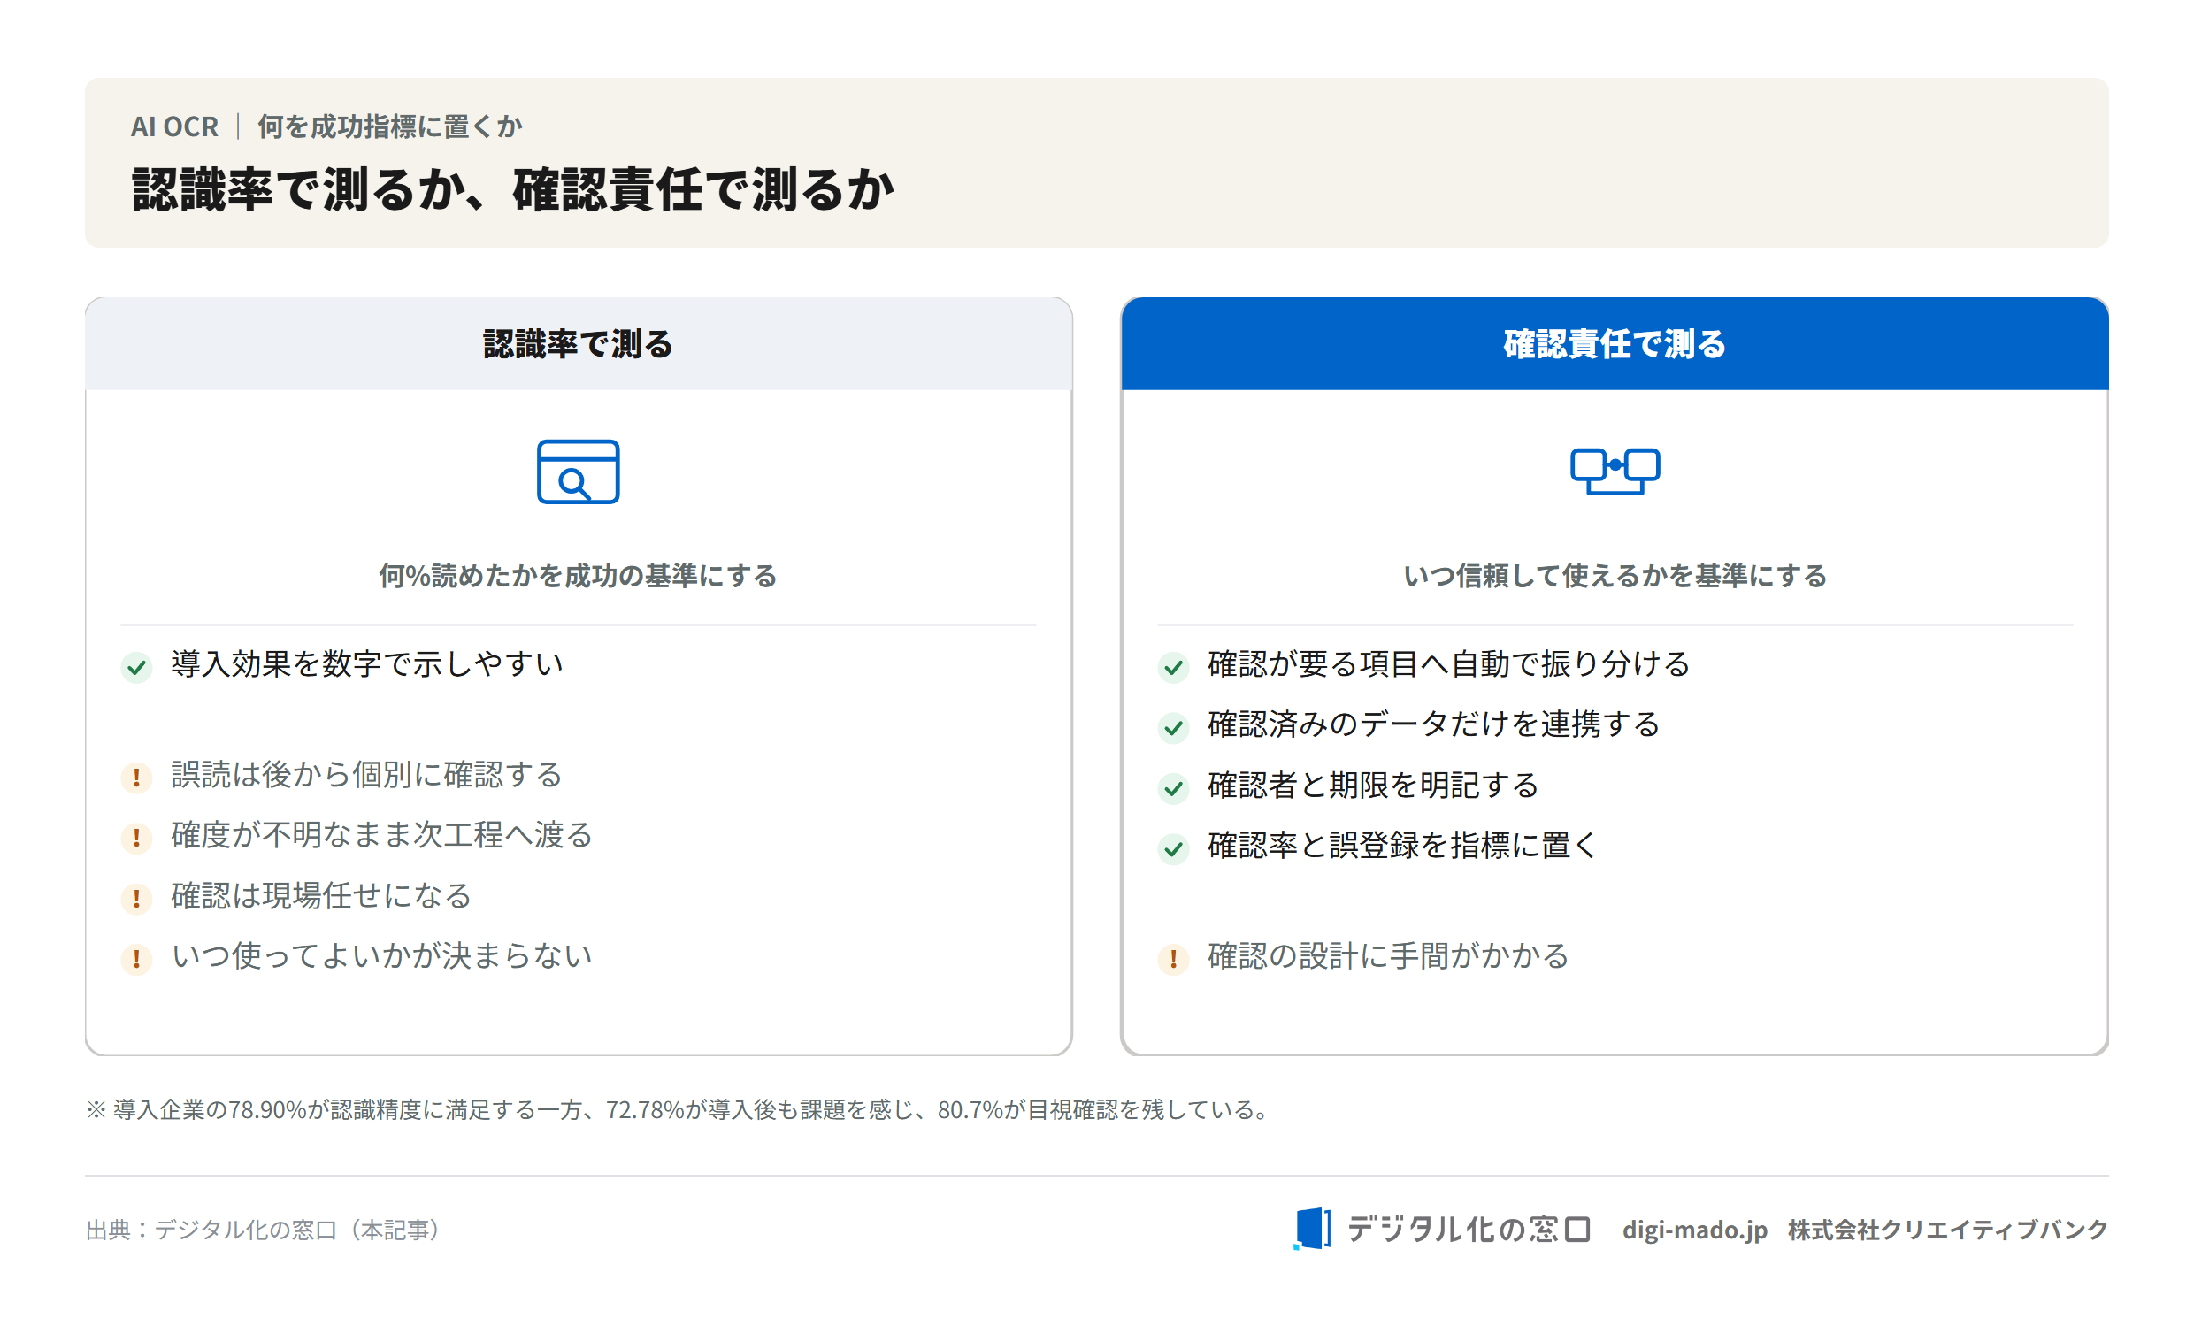Click the check icon beside 確認率と誤登録を指標に置く
The width and height of the screenshot is (2194, 1334).
coord(1174,847)
